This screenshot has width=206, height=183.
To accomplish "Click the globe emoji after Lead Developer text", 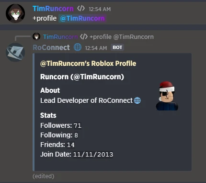I will [x=137, y=100].
